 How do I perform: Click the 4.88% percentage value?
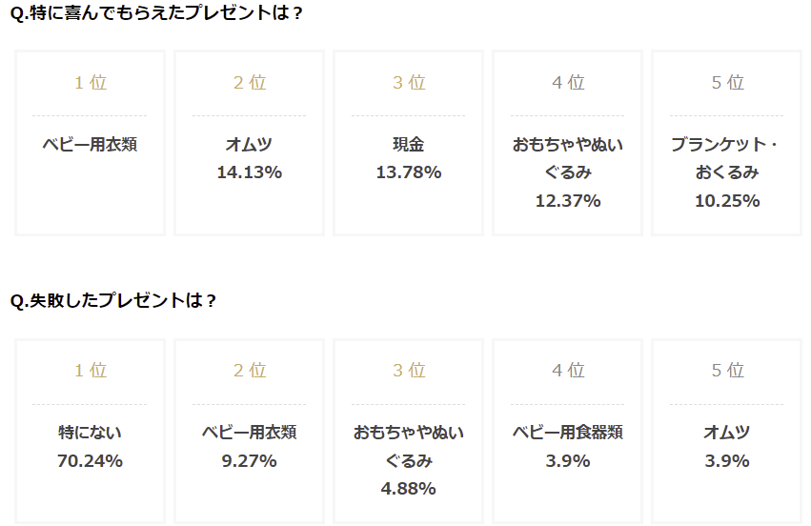(409, 489)
